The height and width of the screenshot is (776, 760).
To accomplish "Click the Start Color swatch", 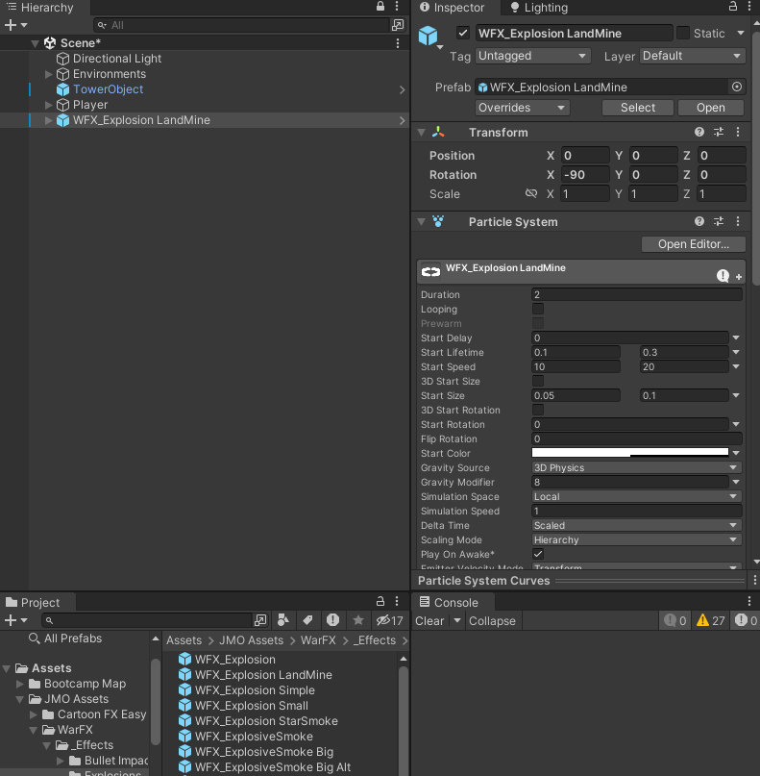I will [x=630, y=453].
